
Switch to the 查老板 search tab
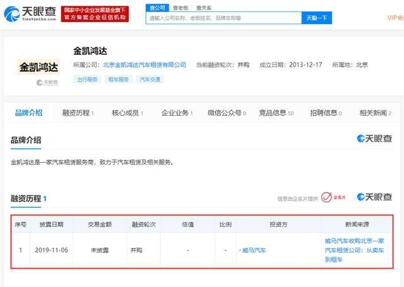[x=181, y=8]
